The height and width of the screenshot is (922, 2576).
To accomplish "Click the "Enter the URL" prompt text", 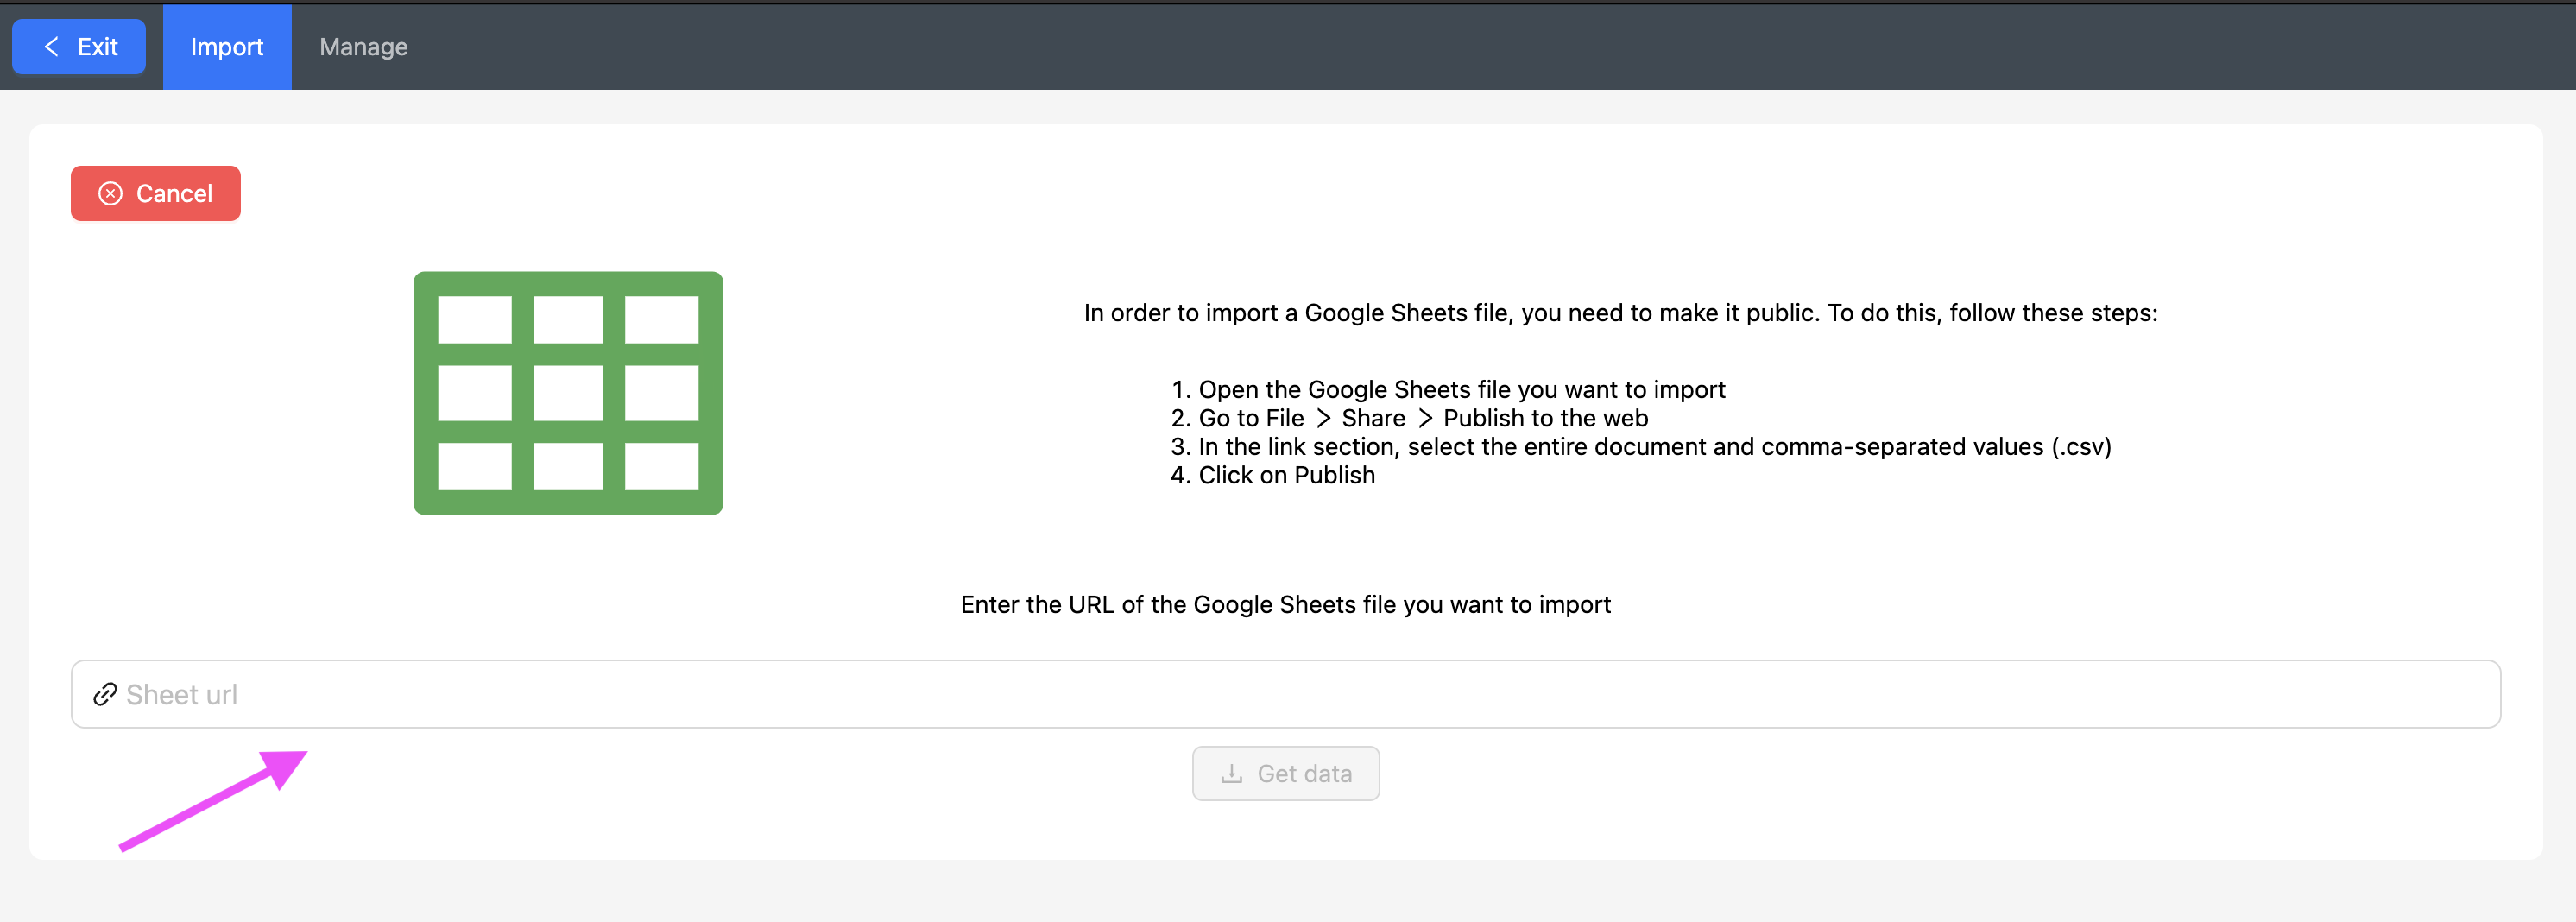I will click(1285, 605).
